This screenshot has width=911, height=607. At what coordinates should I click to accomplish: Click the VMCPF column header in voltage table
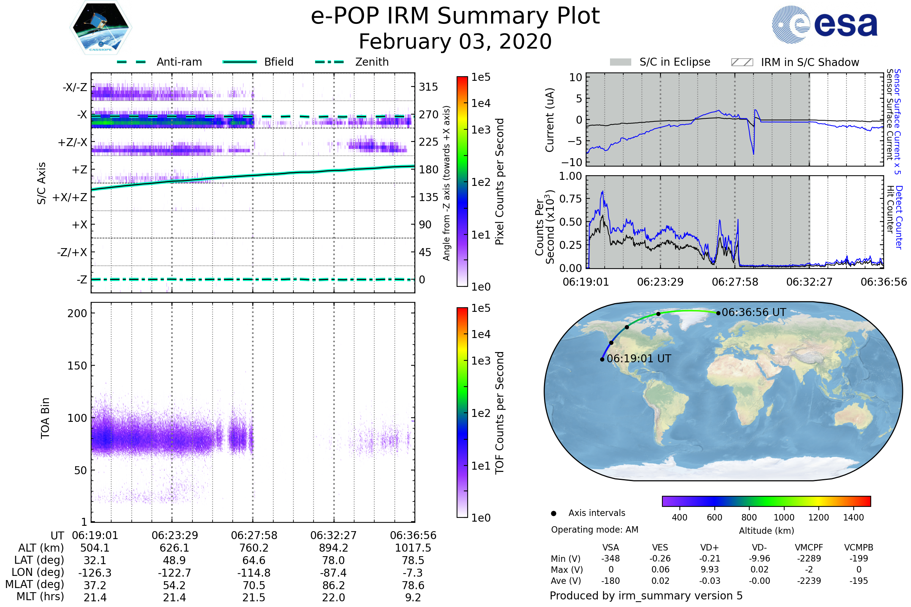(809, 547)
